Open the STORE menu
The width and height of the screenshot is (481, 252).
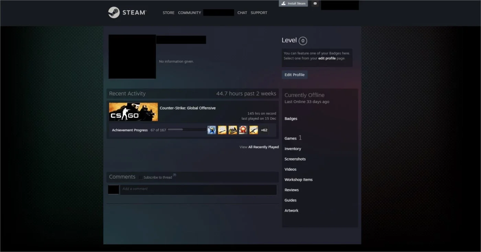pos(168,13)
